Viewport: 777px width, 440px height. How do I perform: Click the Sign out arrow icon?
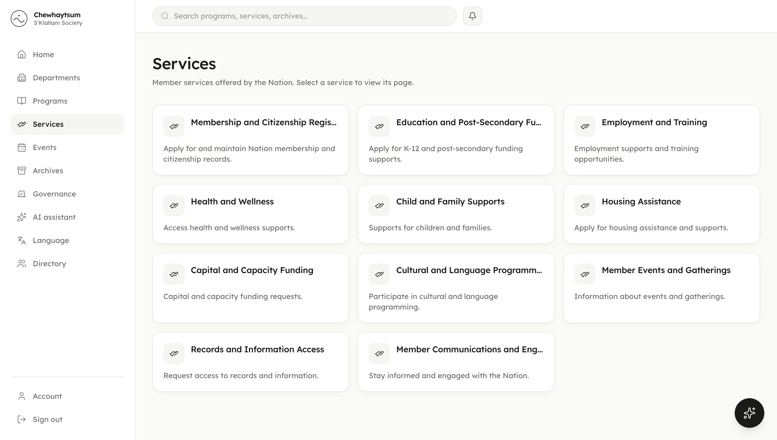21,420
